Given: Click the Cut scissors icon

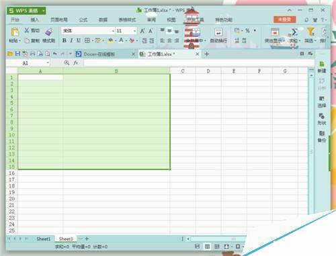Looking at the screenshot, I should click(x=27, y=30).
